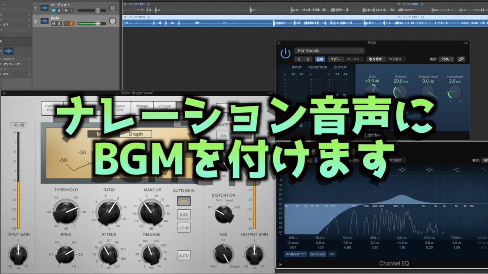Record-enable the オーディオ 1 track
This screenshot has height=274, width=488.
click(66, 10)
